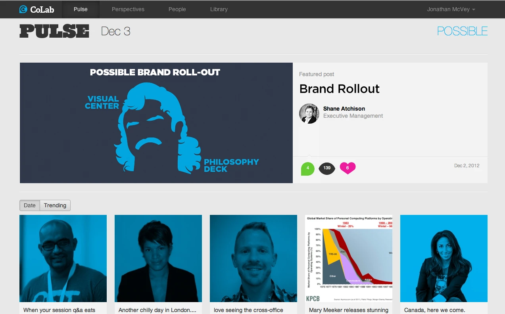The width and height of the screenshot is (505, 314).
Task: Click Shane Atchison's name link
Action: 344,108
